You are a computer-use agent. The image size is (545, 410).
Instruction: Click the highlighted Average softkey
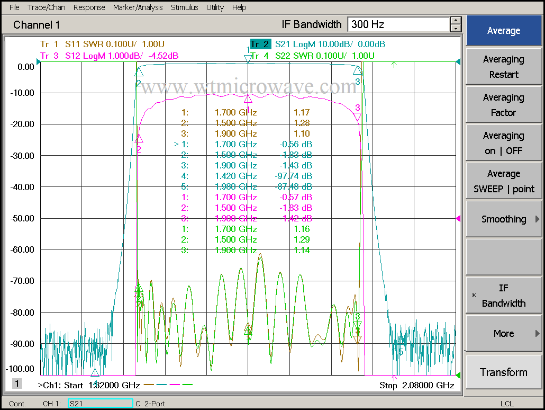[503, 30]
